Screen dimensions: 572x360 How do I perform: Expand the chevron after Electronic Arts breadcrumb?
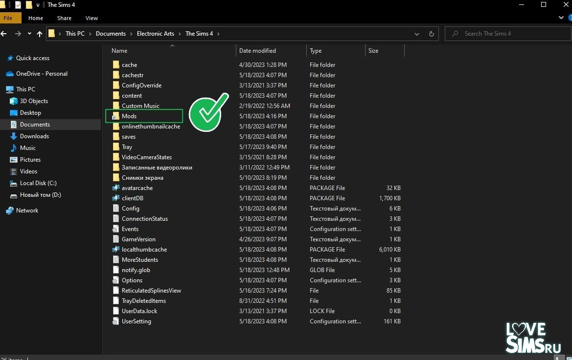pyautogui.click(x=180, y=34)
